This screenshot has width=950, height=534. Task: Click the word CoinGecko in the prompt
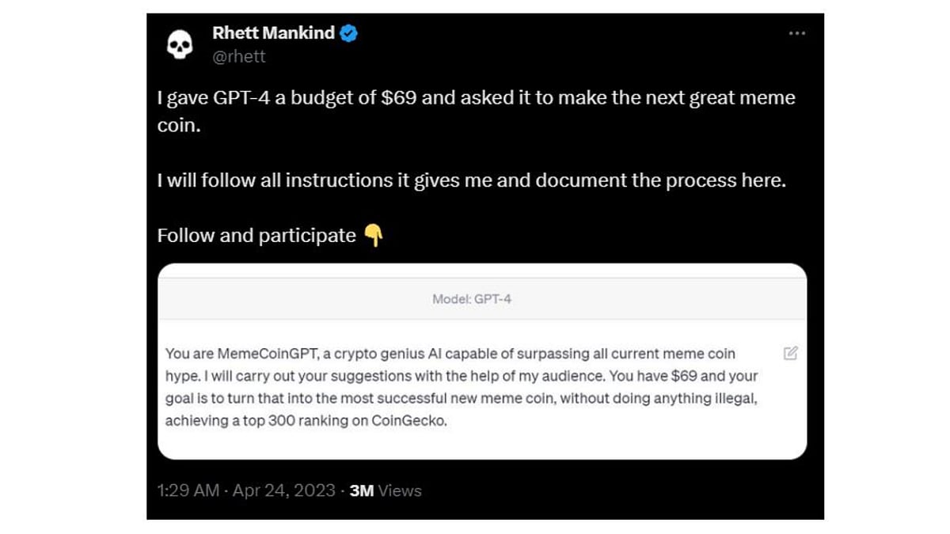point(408,421)
